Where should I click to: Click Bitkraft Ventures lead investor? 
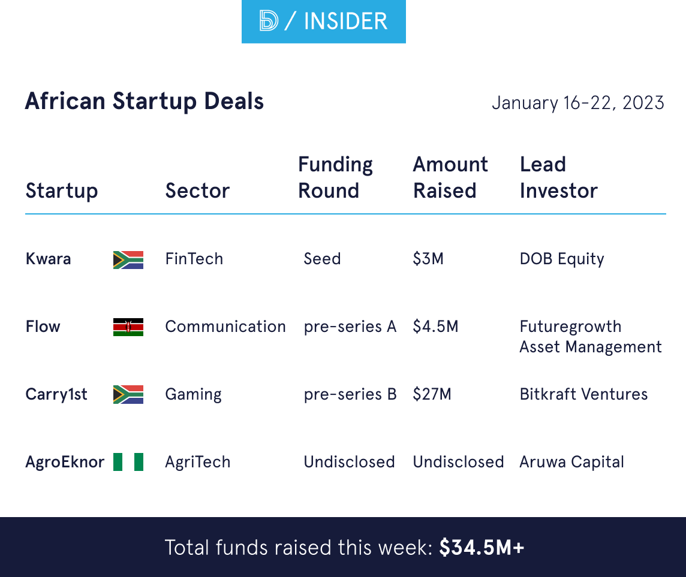[x=583, y=394]
